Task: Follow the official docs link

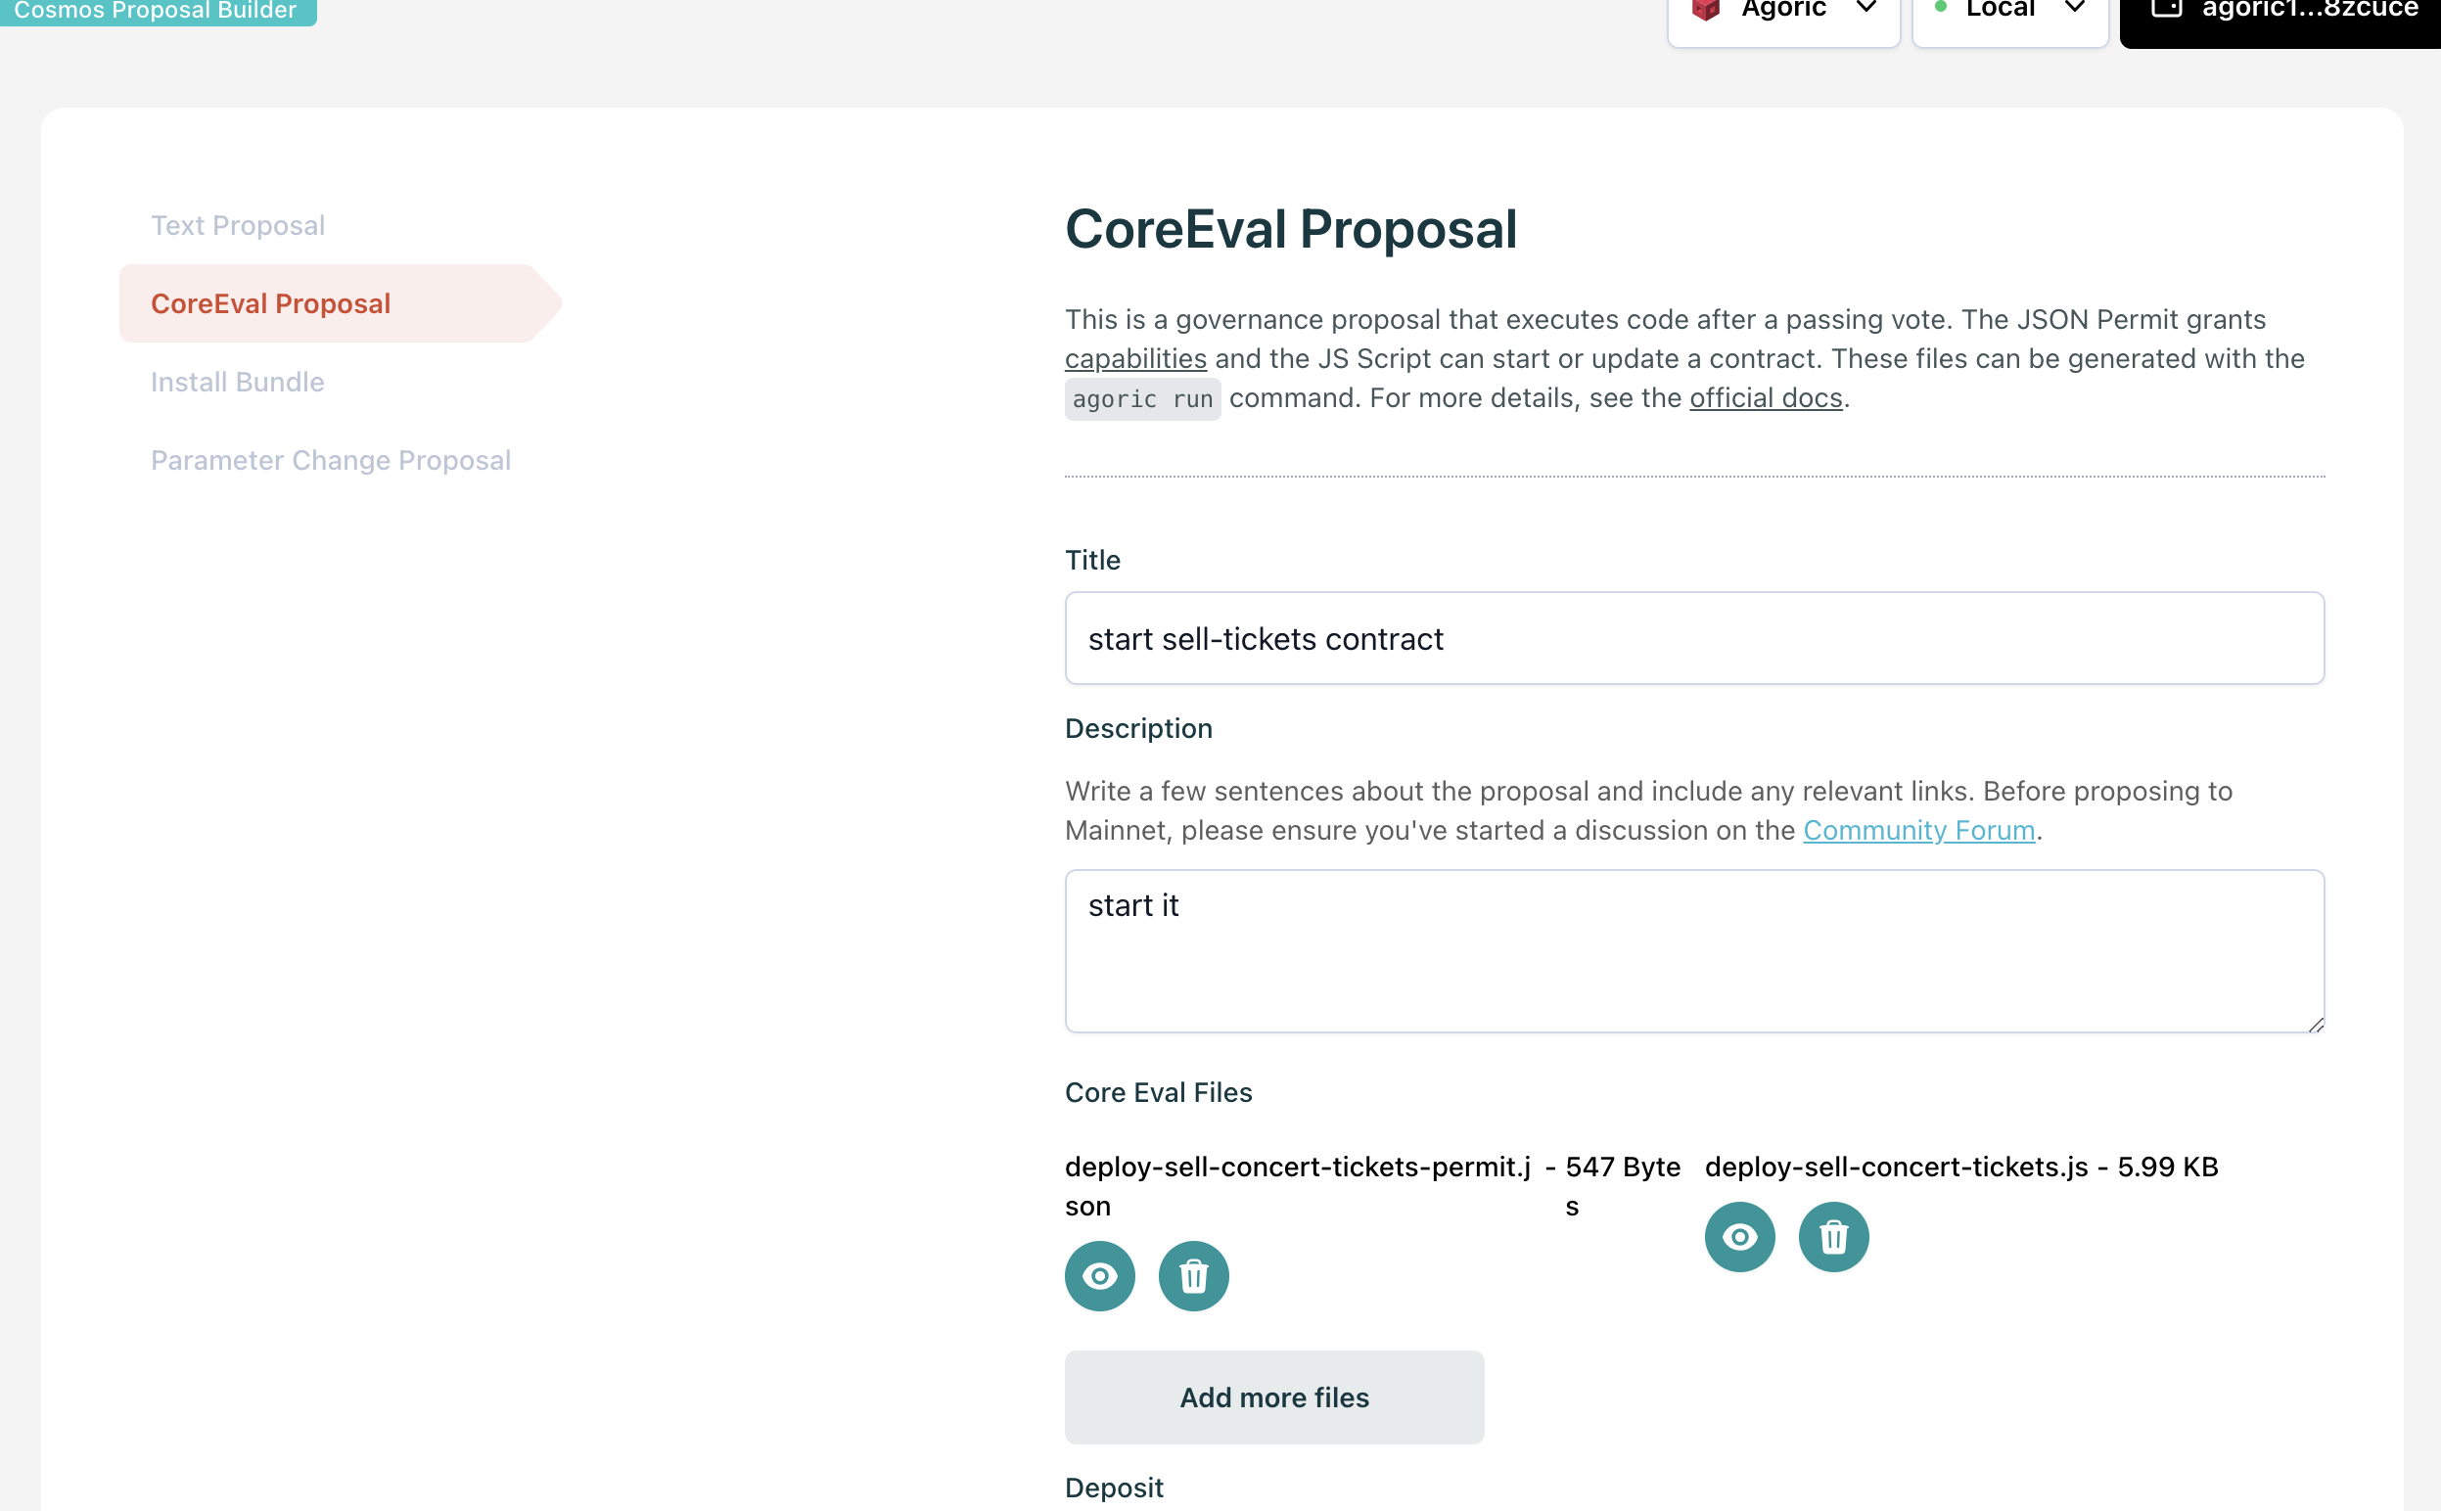Action: [1765, 397]
